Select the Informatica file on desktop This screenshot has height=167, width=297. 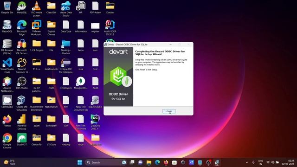(81, 26)
